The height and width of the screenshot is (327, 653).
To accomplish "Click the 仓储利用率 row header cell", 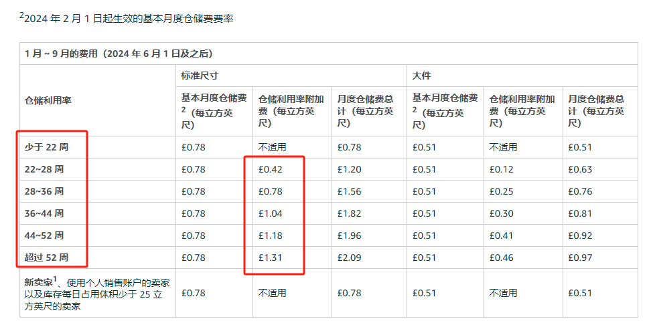I will coord(48,100).
